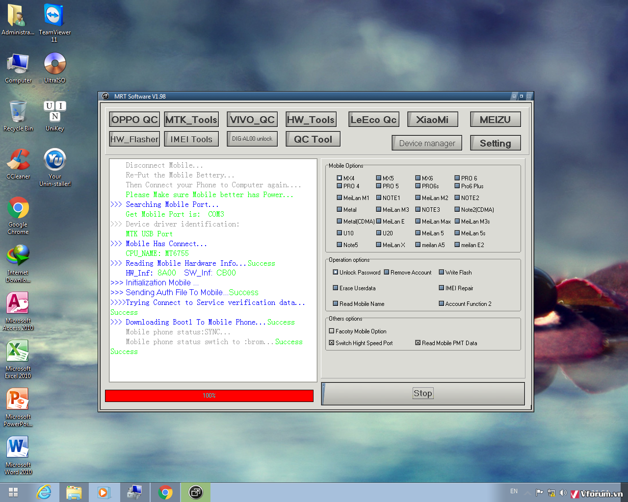Open the Administrator folder desktop icon

tap(18, 20)
